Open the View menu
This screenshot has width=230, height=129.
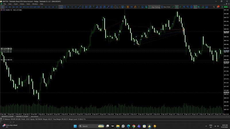click(x=10, y=4)
